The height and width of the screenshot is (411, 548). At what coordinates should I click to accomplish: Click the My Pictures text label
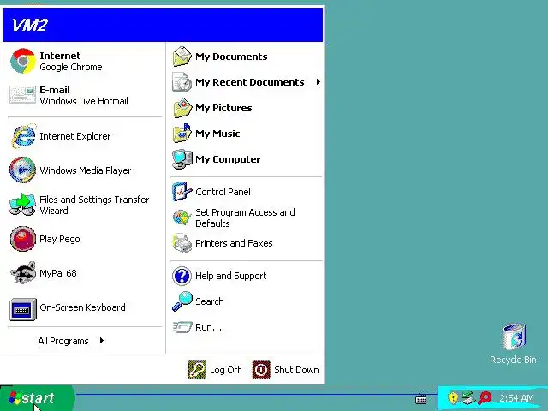click(223, 108)
